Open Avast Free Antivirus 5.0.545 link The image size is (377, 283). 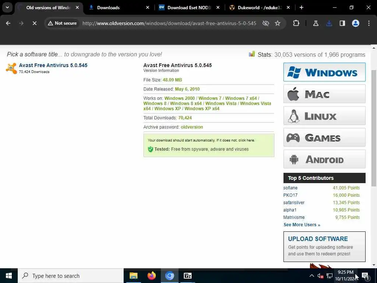pyautogui.click(x=53, y=65)
